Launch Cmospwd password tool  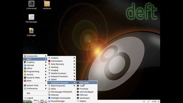click(87, 83)
